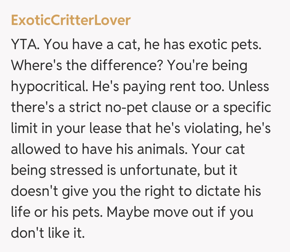290x252 pixels.
Task: Click the sentence 'Where's the difference?'
Action: coord(88,65)
